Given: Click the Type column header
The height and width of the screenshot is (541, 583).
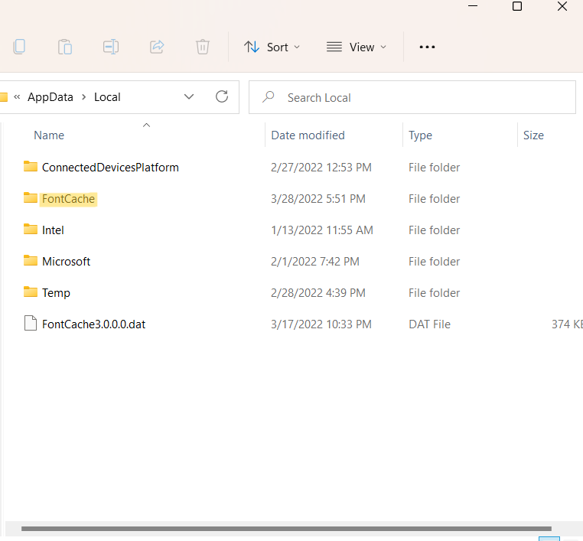Looking at the screenshot, I should coord(420,135).
